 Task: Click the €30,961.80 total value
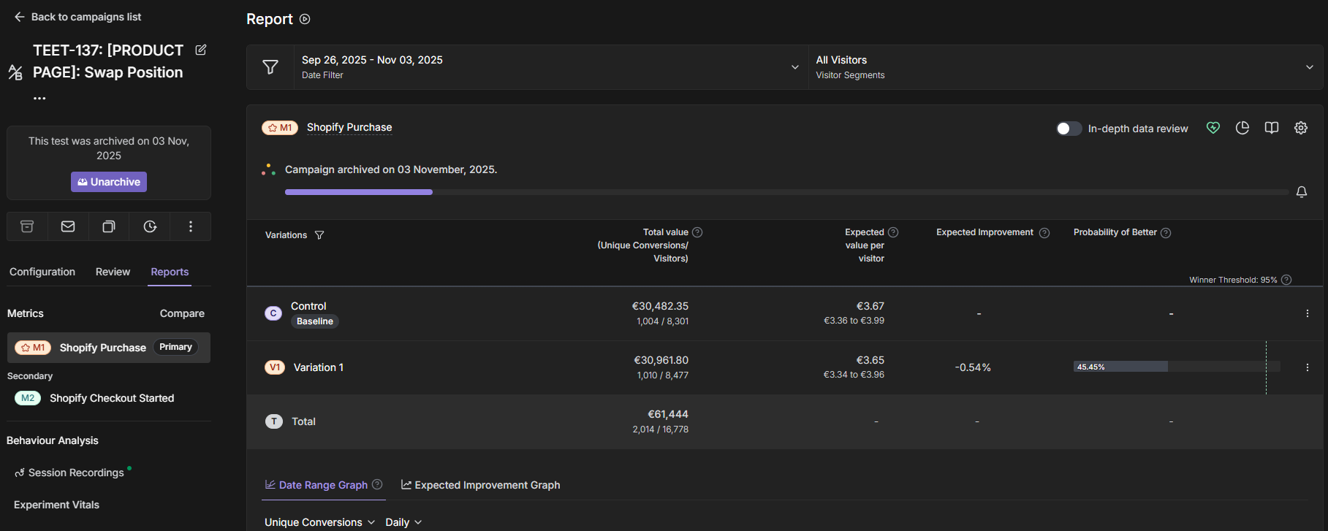[661, 360]
